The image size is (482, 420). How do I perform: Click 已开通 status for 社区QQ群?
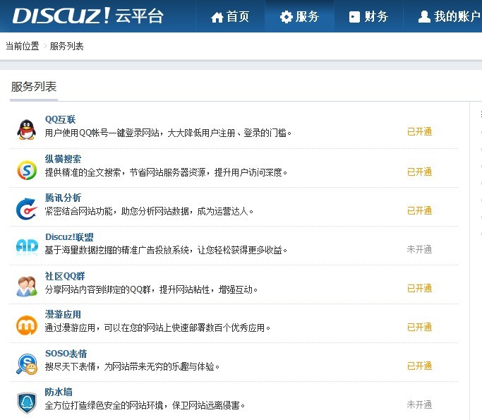coord(420,288)
